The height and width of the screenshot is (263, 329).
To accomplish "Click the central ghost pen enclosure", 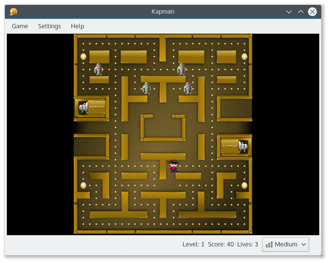I will pyautogui.click(x=163, y=128).
